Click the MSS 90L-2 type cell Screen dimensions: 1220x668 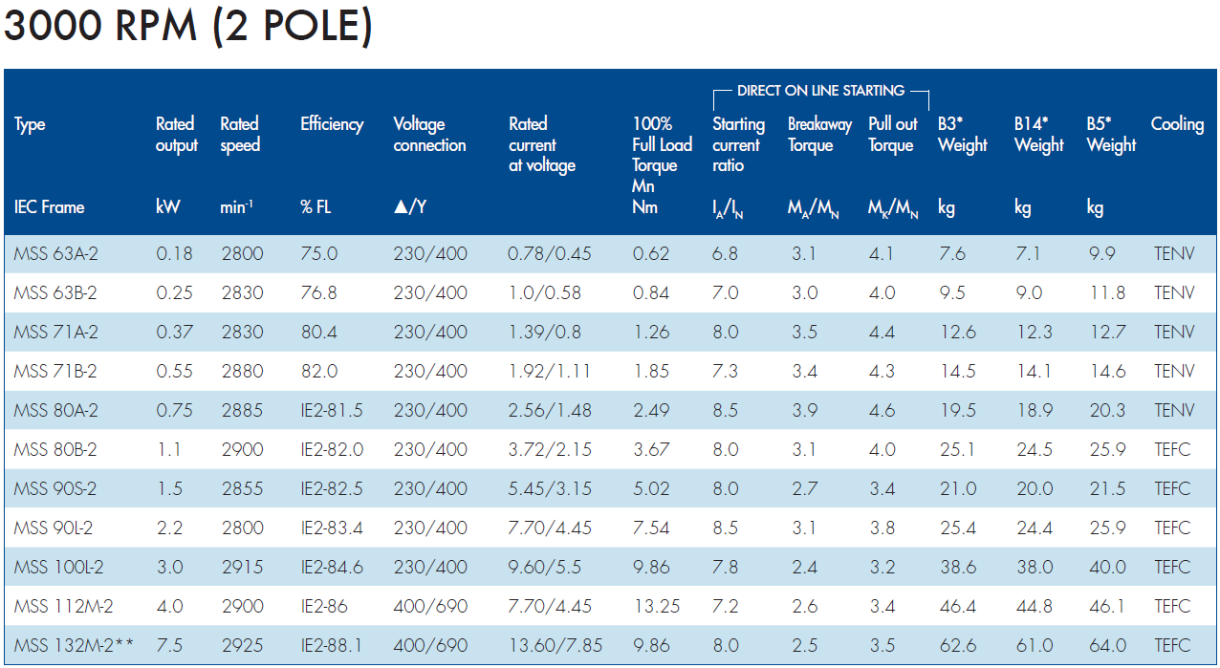(54, 528)
